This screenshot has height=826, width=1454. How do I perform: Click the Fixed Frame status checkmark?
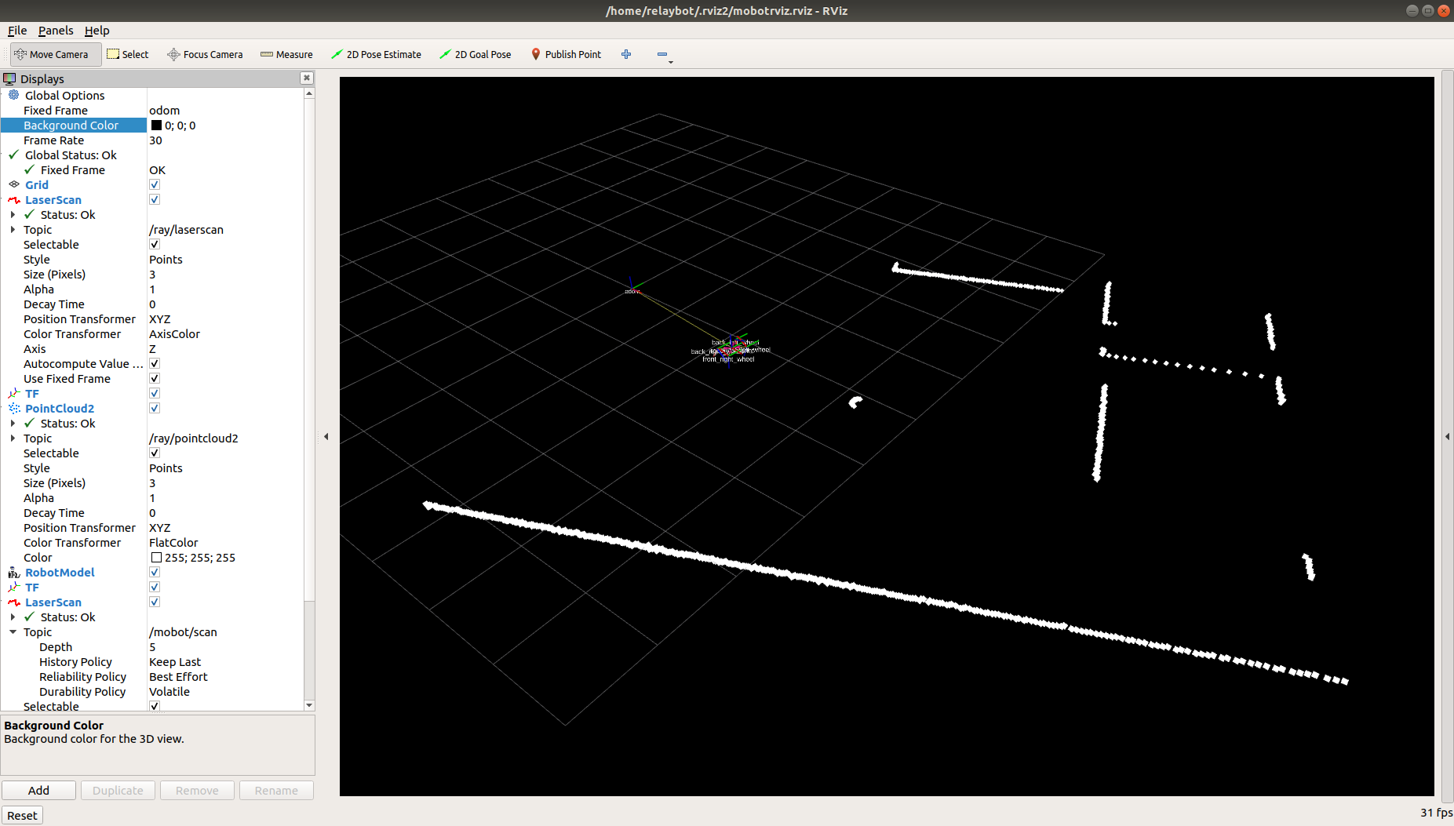(30, 169)
